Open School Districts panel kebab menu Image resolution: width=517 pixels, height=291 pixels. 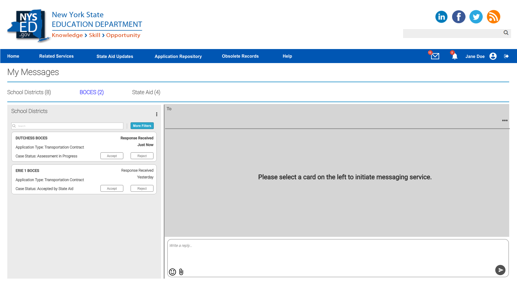pyautogui.click(x=156, y=114)
